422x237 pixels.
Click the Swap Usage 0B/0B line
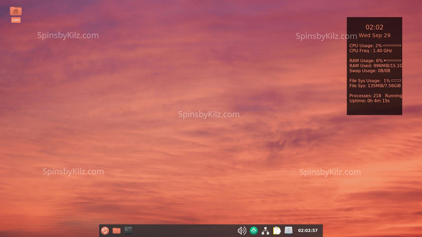pyautogui.click(x=370, y=71)
